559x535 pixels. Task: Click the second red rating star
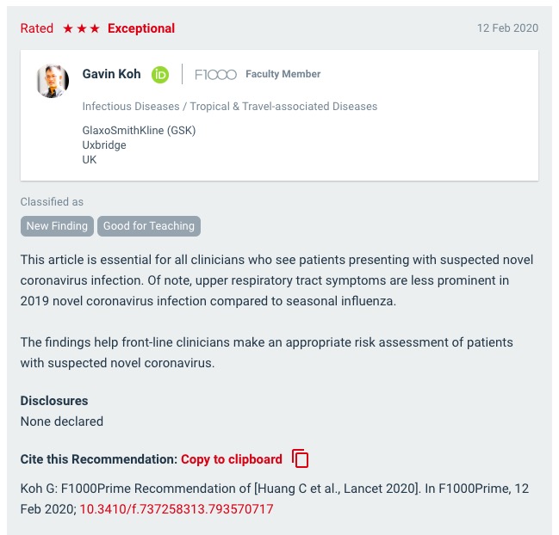(82, 28)
